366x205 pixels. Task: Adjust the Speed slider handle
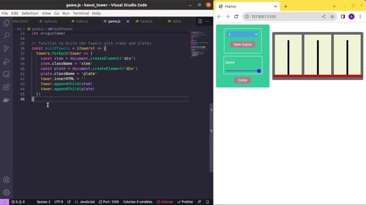(259, 71)
